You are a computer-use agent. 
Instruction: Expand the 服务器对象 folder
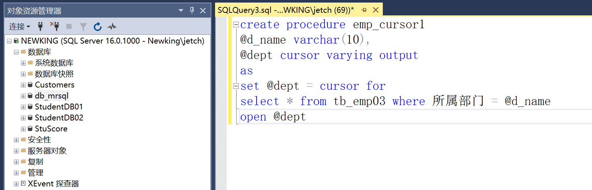coord(16,151)
